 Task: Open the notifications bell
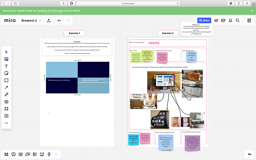click(230, 20)
